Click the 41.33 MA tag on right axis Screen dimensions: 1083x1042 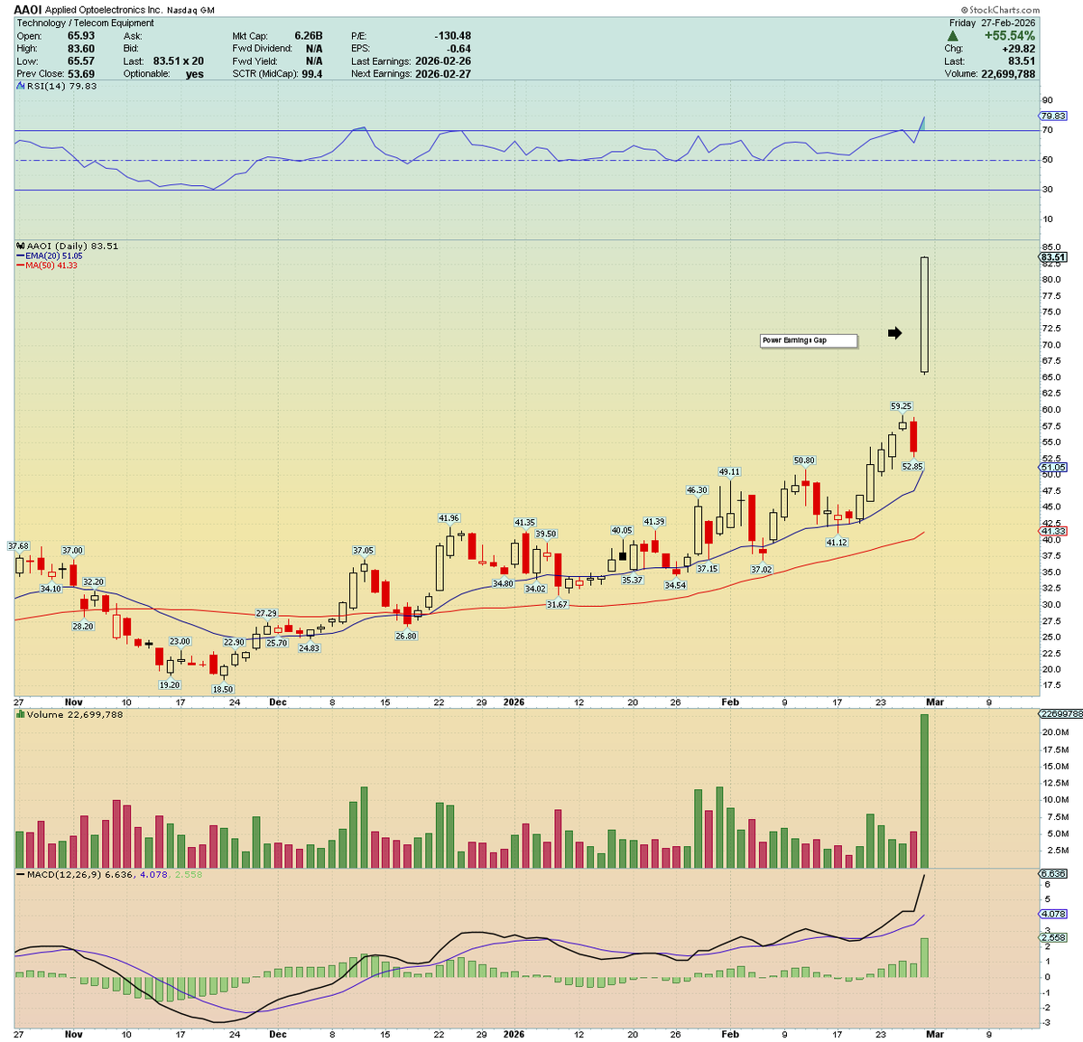click(x=1053, y=531)
